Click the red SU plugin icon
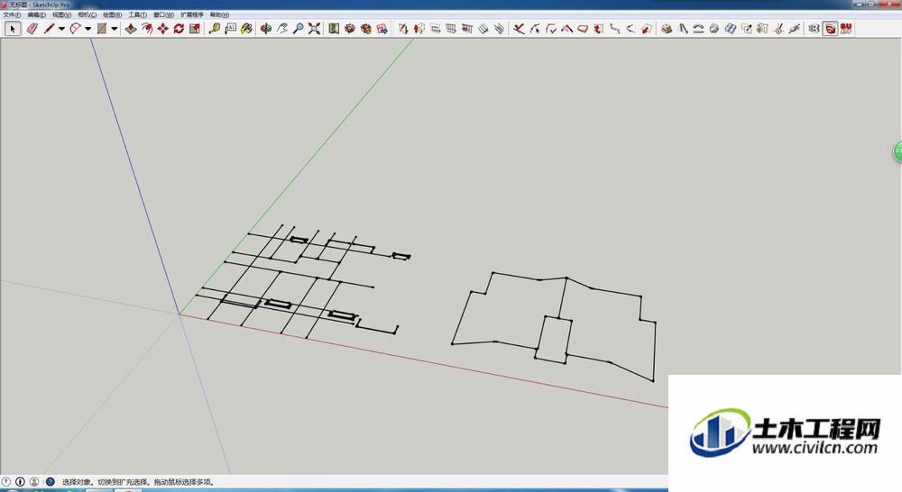 (x=846, y=28)
